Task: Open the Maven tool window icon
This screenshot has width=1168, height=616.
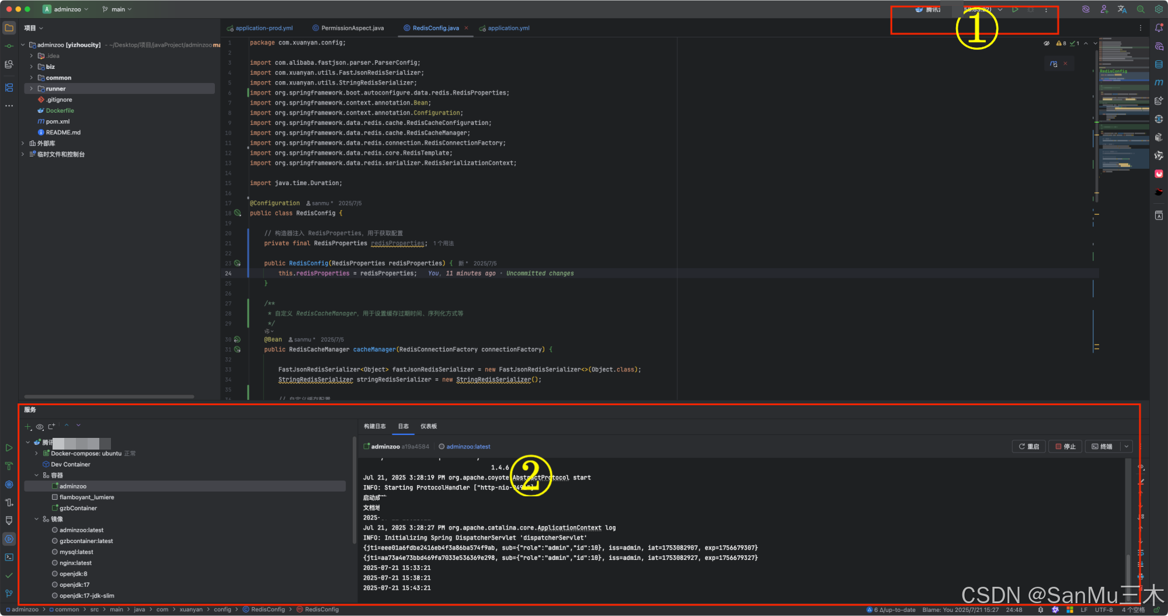Action: (x=1159, y=82)
